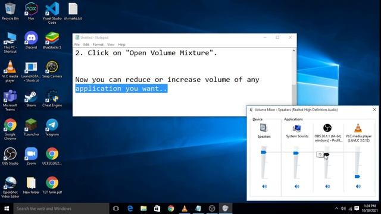381x214 pixels.
Task: Select the sh marks.txt file icon
Action: tap(73, 11)
